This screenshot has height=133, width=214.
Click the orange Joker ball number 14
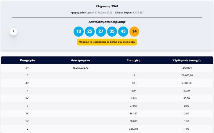tap(134, 31)
